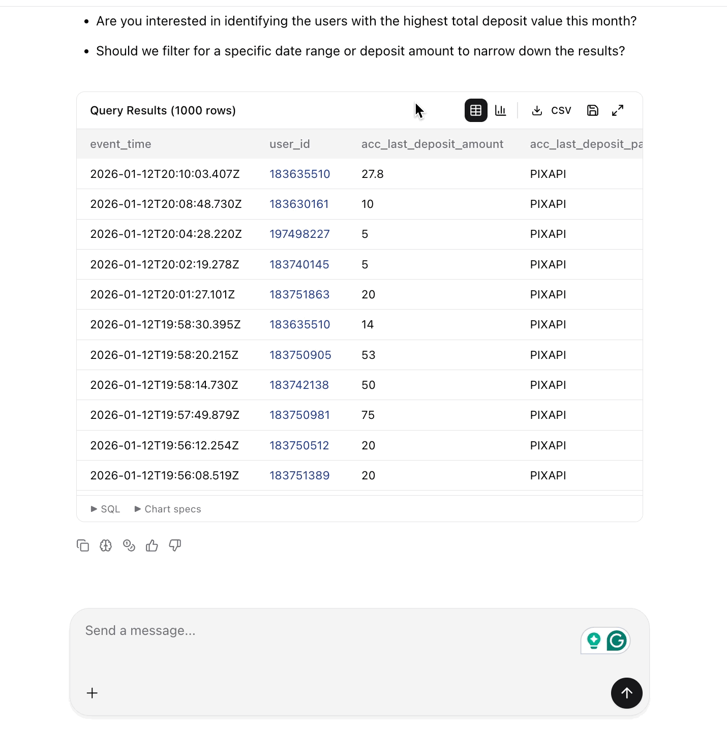Download query results as CSV

pyautogui.click(x=551, y=110)
